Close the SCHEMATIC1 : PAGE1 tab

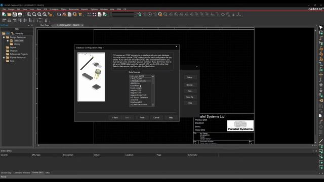[82, 25]
